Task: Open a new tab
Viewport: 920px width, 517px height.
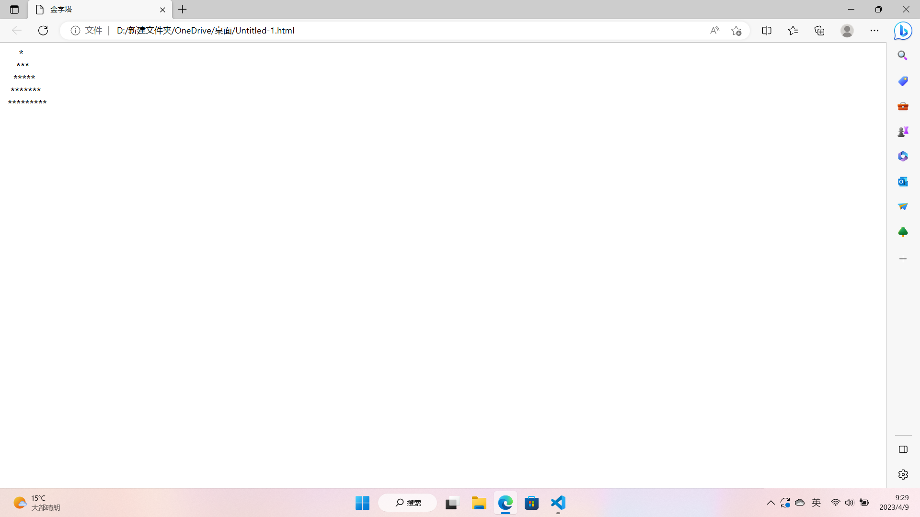Action: click(x=183, y=10)
